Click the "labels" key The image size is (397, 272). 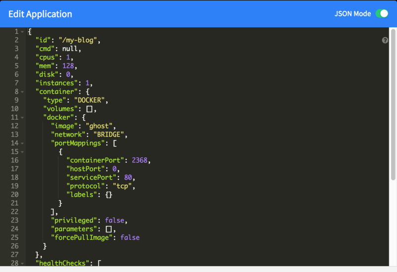pyautogui.click(x=81, y=195)
